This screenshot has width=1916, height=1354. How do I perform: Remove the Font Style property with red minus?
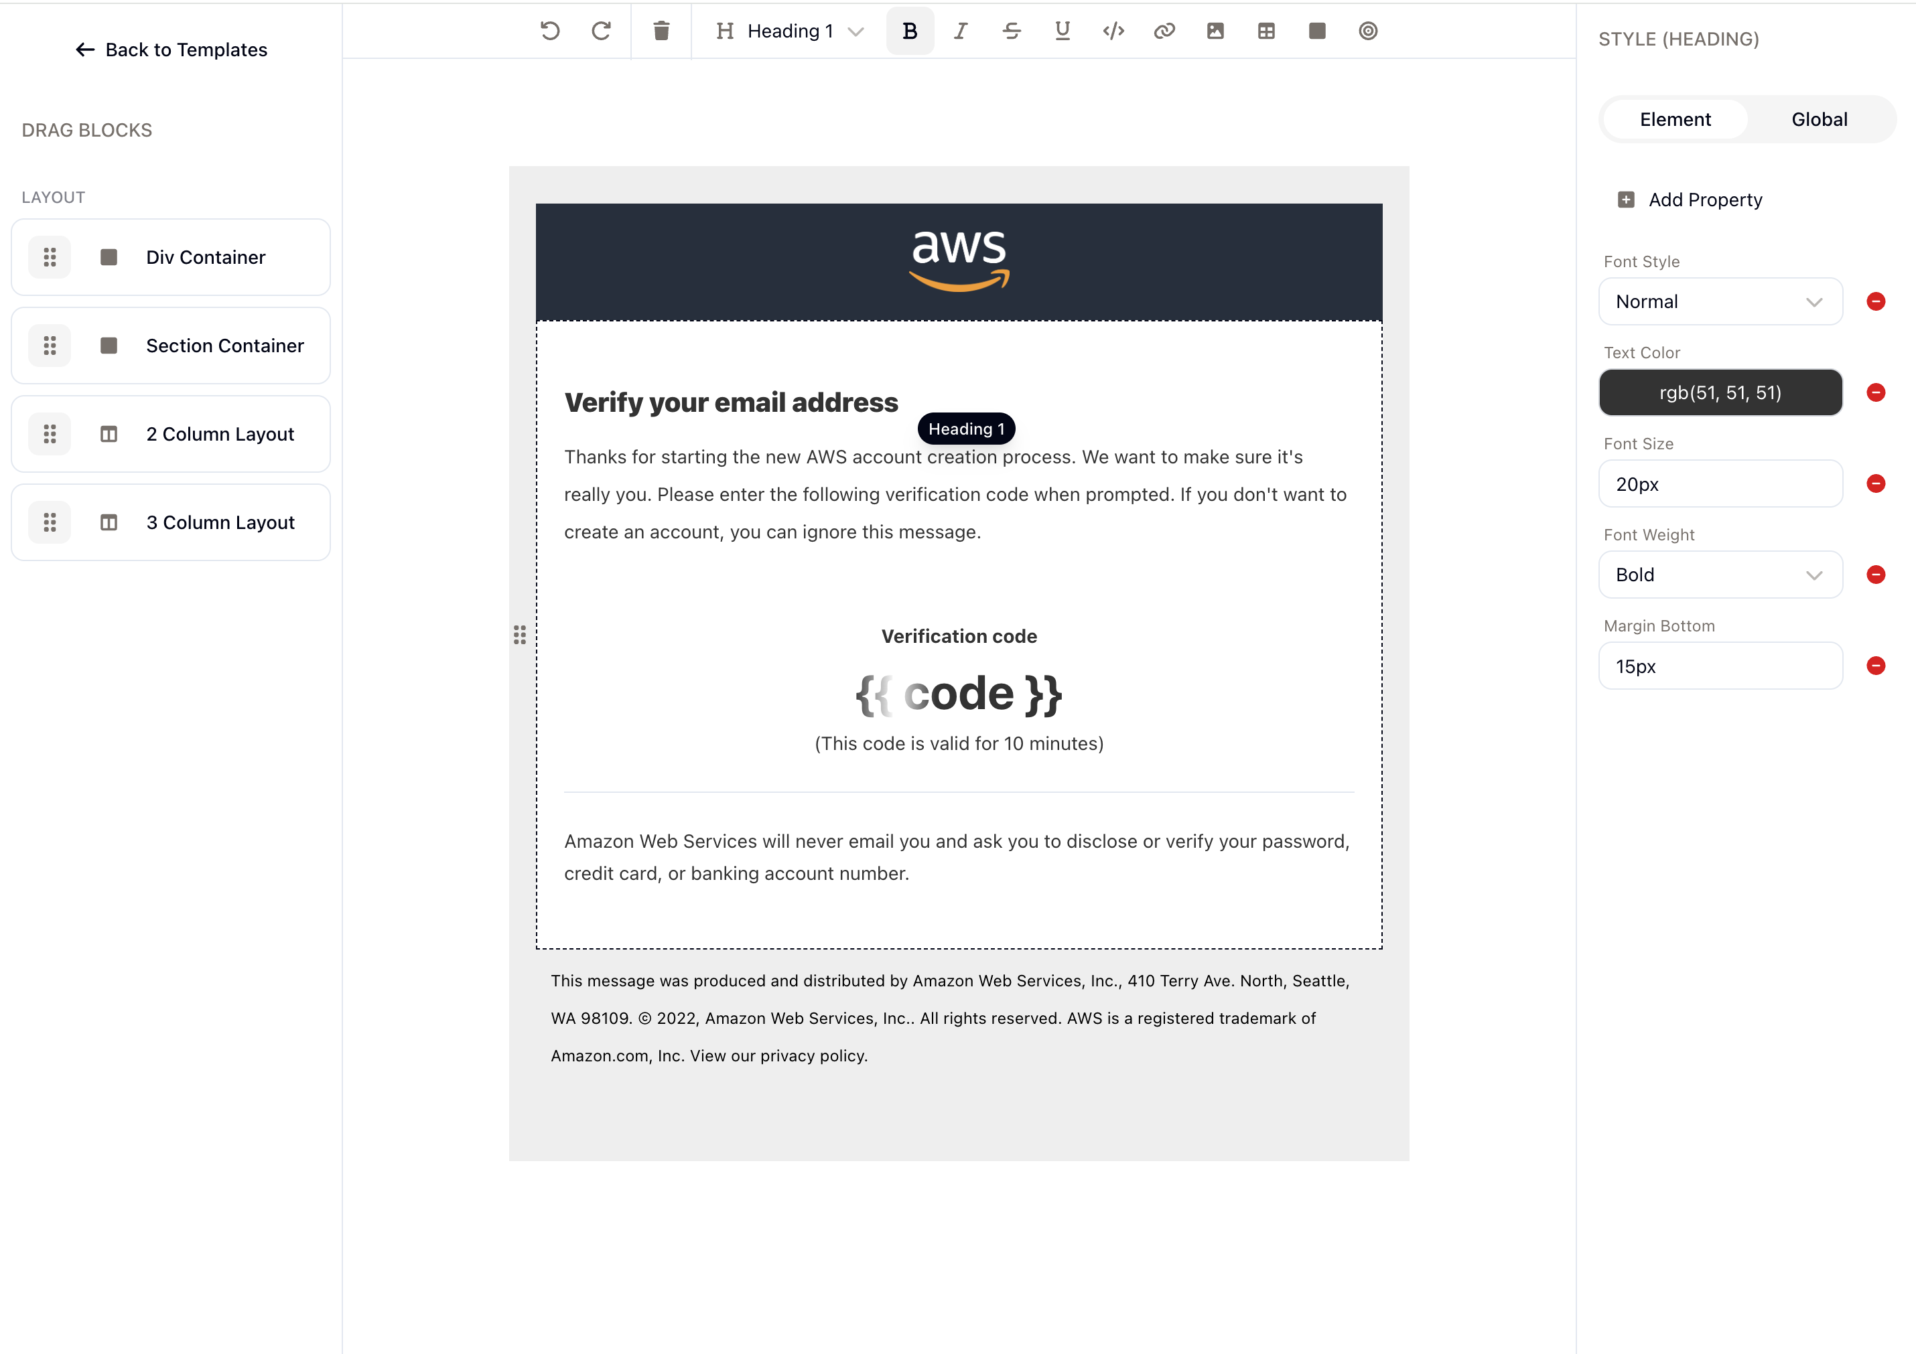tap(1876, 301)
